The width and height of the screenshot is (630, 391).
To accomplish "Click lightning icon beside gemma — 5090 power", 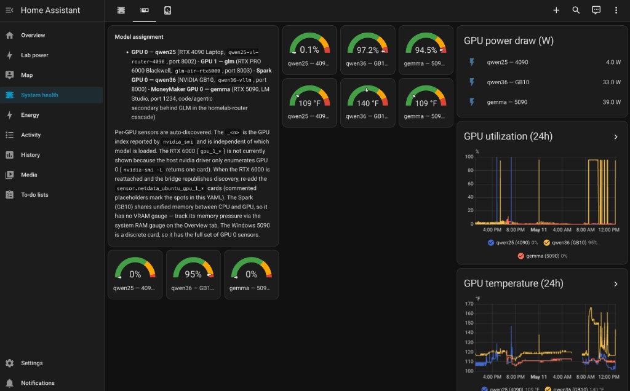I will pos(472,102).
